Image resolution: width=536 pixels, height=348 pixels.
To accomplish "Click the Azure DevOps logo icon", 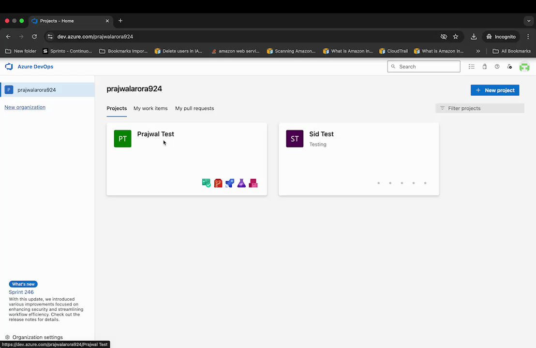I will [9, 67].
